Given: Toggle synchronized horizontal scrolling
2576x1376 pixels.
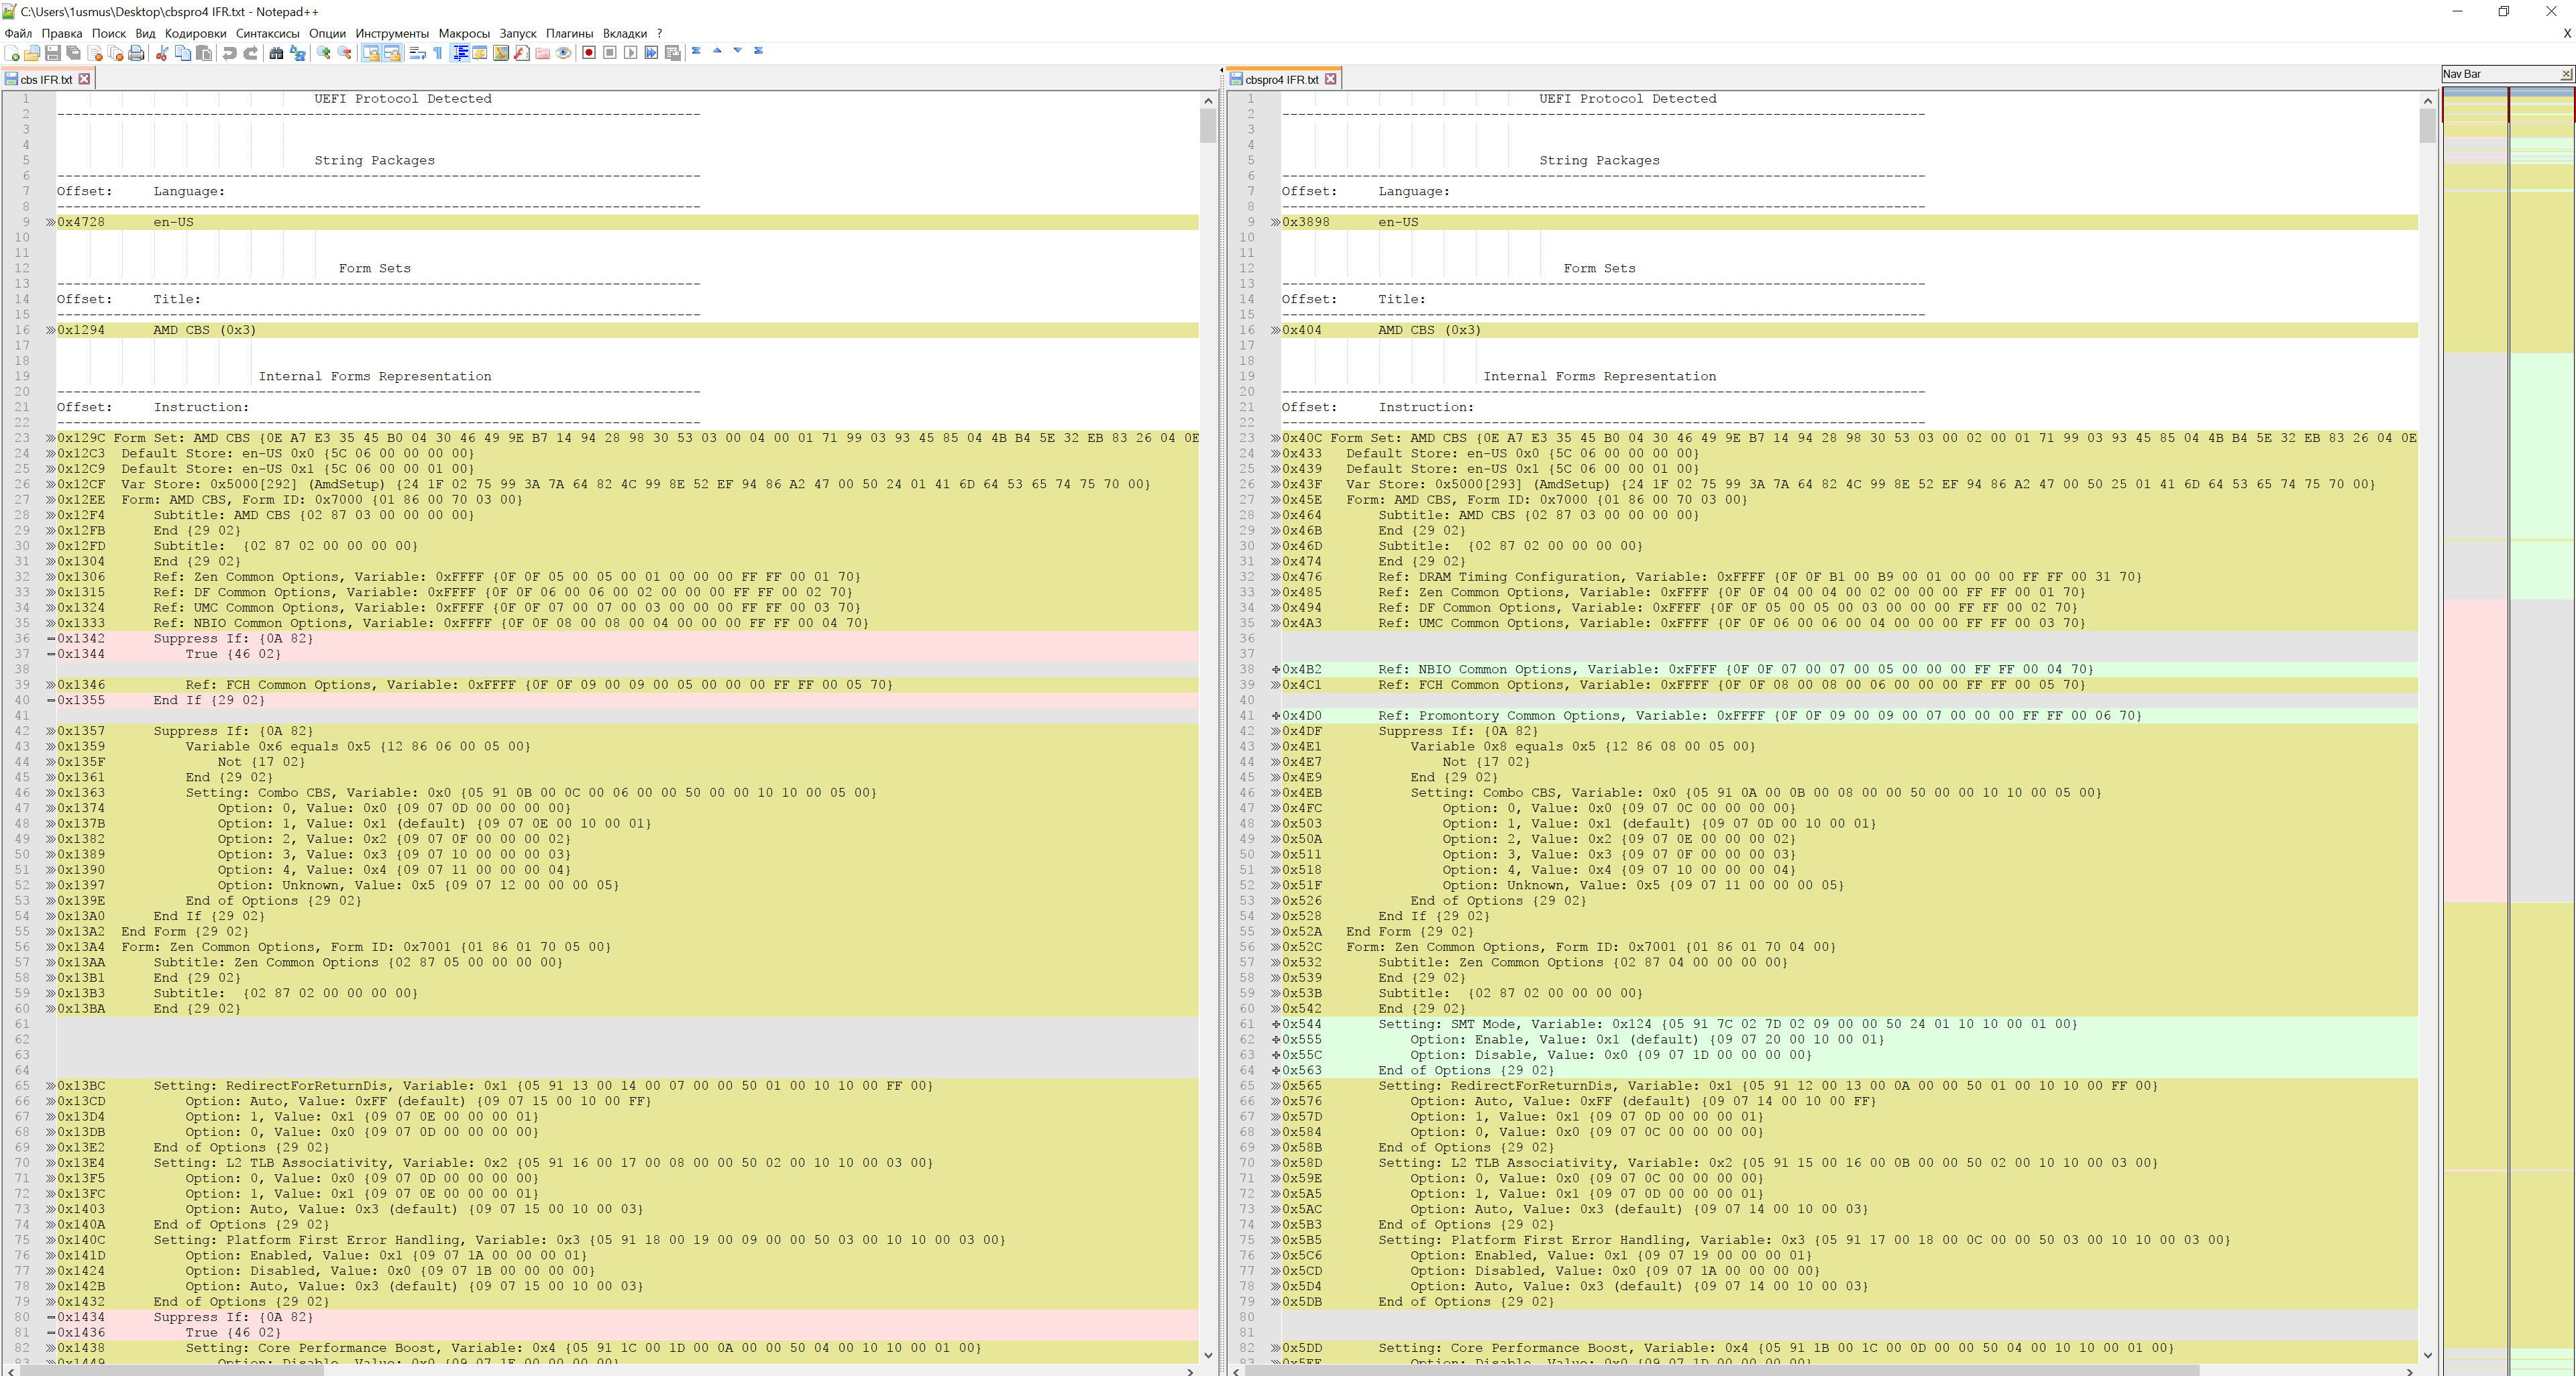Looking at the screenshot, I should [x=392, y=53].
